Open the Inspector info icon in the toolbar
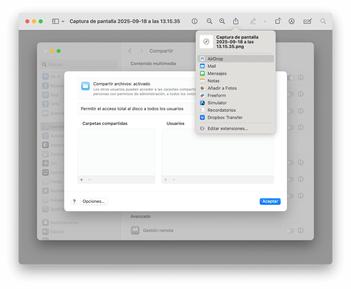This screenshot has height=289, width=351. tap(195, 21)
